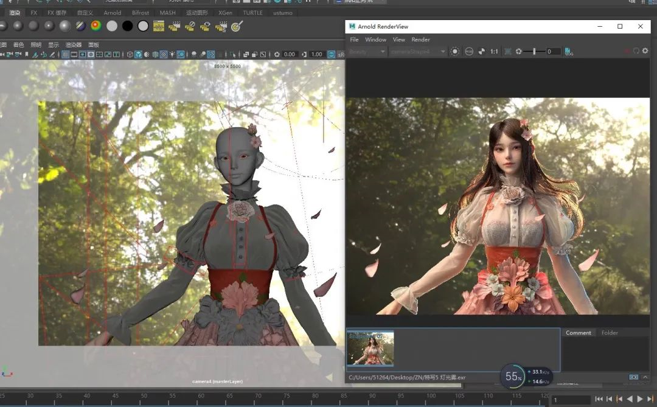
Task: Click the render layer with eye icon
Action: click(206, 26)
